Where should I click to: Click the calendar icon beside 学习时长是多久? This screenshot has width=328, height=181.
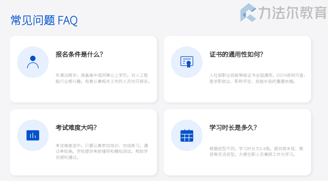(x=187, y=135)
